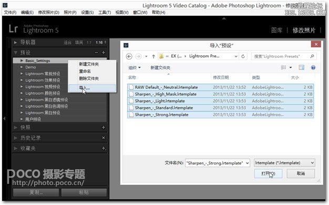Change the file view layout icon

click(x=283, y=67)
